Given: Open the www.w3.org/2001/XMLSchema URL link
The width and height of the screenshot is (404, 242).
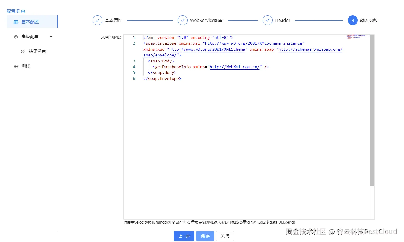Looking at the screenshot, I should pos(207,49).
